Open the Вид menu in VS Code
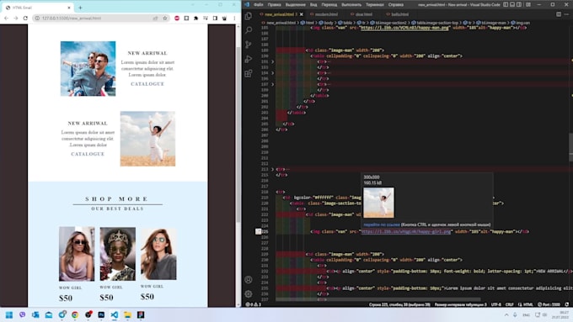 [x=313, y=5]
